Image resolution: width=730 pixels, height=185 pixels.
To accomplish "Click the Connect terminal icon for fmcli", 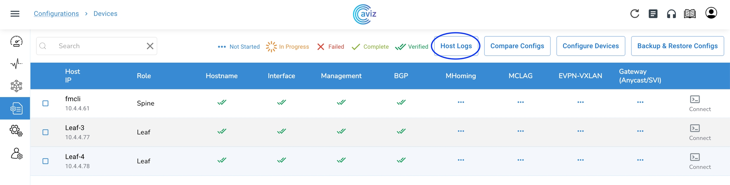I will point(695,99).
